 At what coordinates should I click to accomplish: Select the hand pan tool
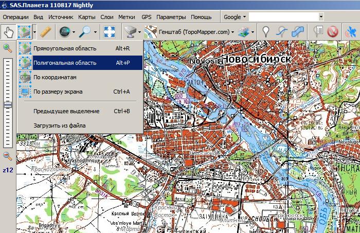8,32
